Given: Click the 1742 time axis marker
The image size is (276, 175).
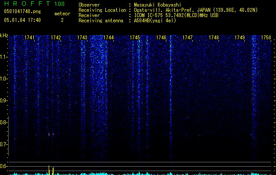Looking at the screenshot, I should tap(56, 38).
